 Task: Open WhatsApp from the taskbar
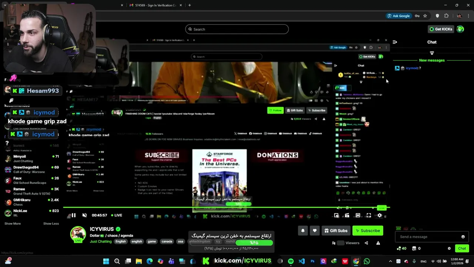coord(367,261)
